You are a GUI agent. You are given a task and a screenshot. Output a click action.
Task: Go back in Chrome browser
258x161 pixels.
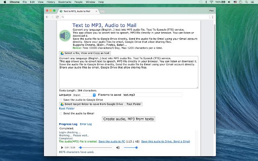[x=47, y=17]
